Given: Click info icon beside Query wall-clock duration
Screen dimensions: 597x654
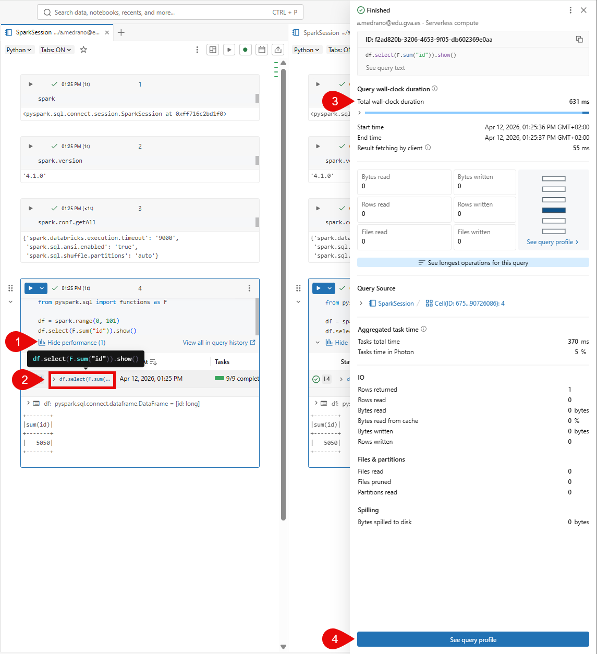Looking at the screenshot, I should point(435,89).
